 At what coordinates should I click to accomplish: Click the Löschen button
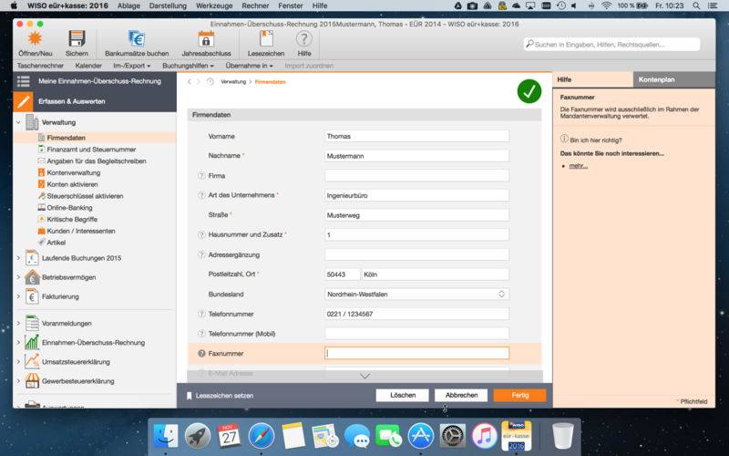(x=403, y=395)
